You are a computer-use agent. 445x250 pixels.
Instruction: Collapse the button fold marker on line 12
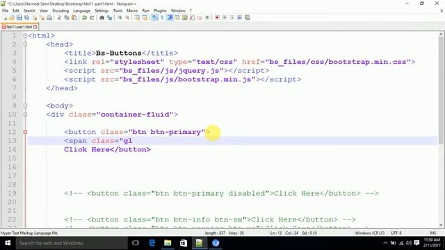pos(25,132)
